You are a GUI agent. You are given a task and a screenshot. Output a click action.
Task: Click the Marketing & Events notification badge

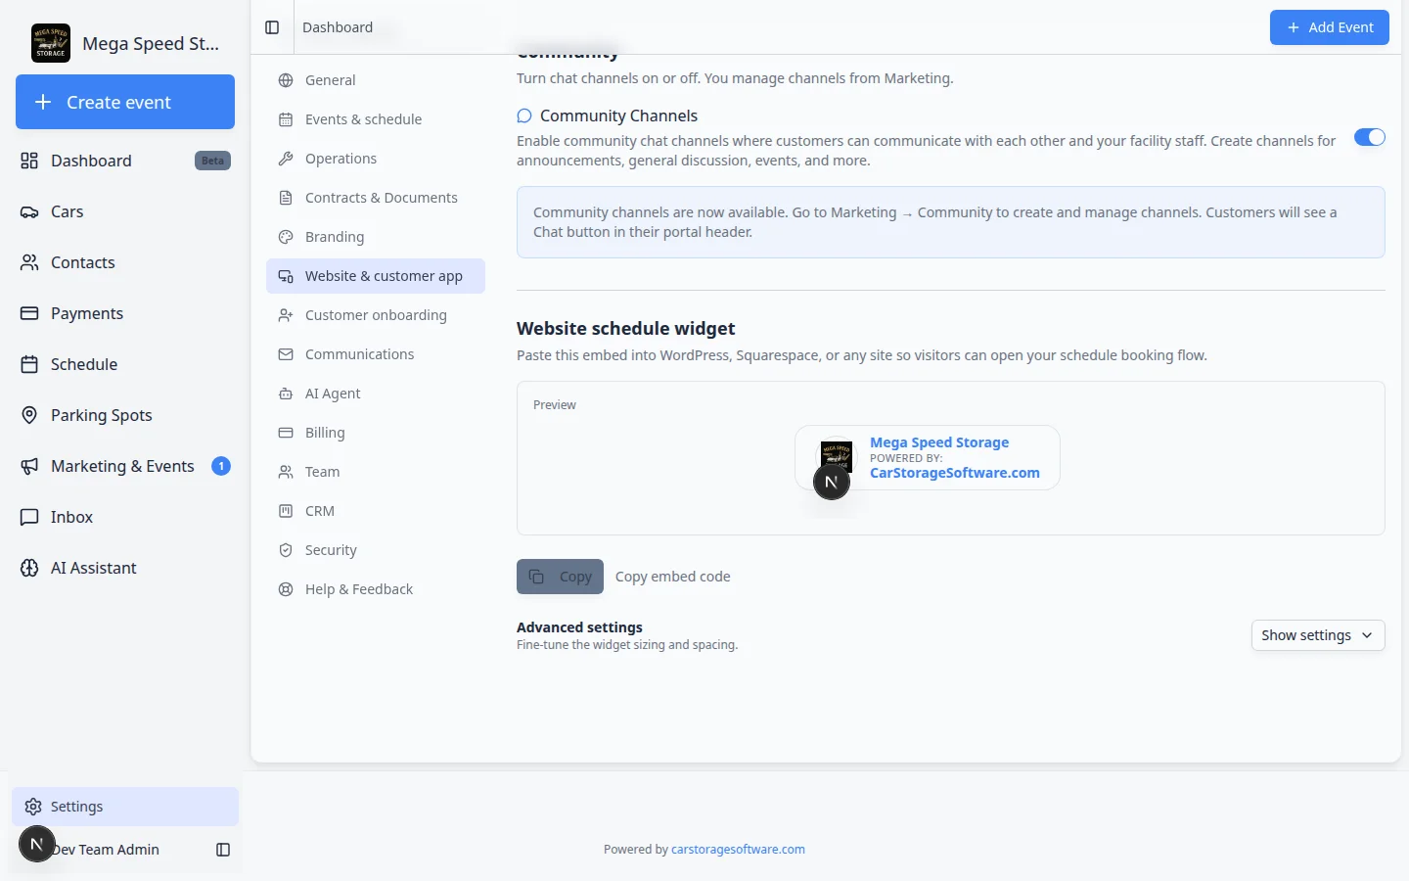tap(221, 466)
